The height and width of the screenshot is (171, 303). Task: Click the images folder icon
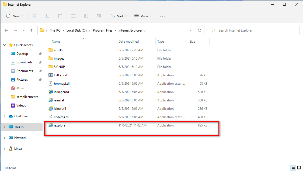pyautogui.click(x=51, y=58)
